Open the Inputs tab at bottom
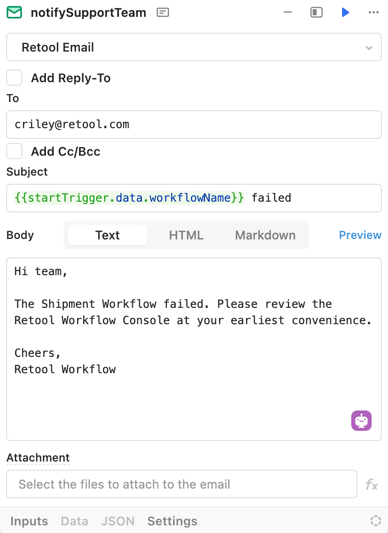388x533 pixels. pyautogui.click(x=29, y=521)
